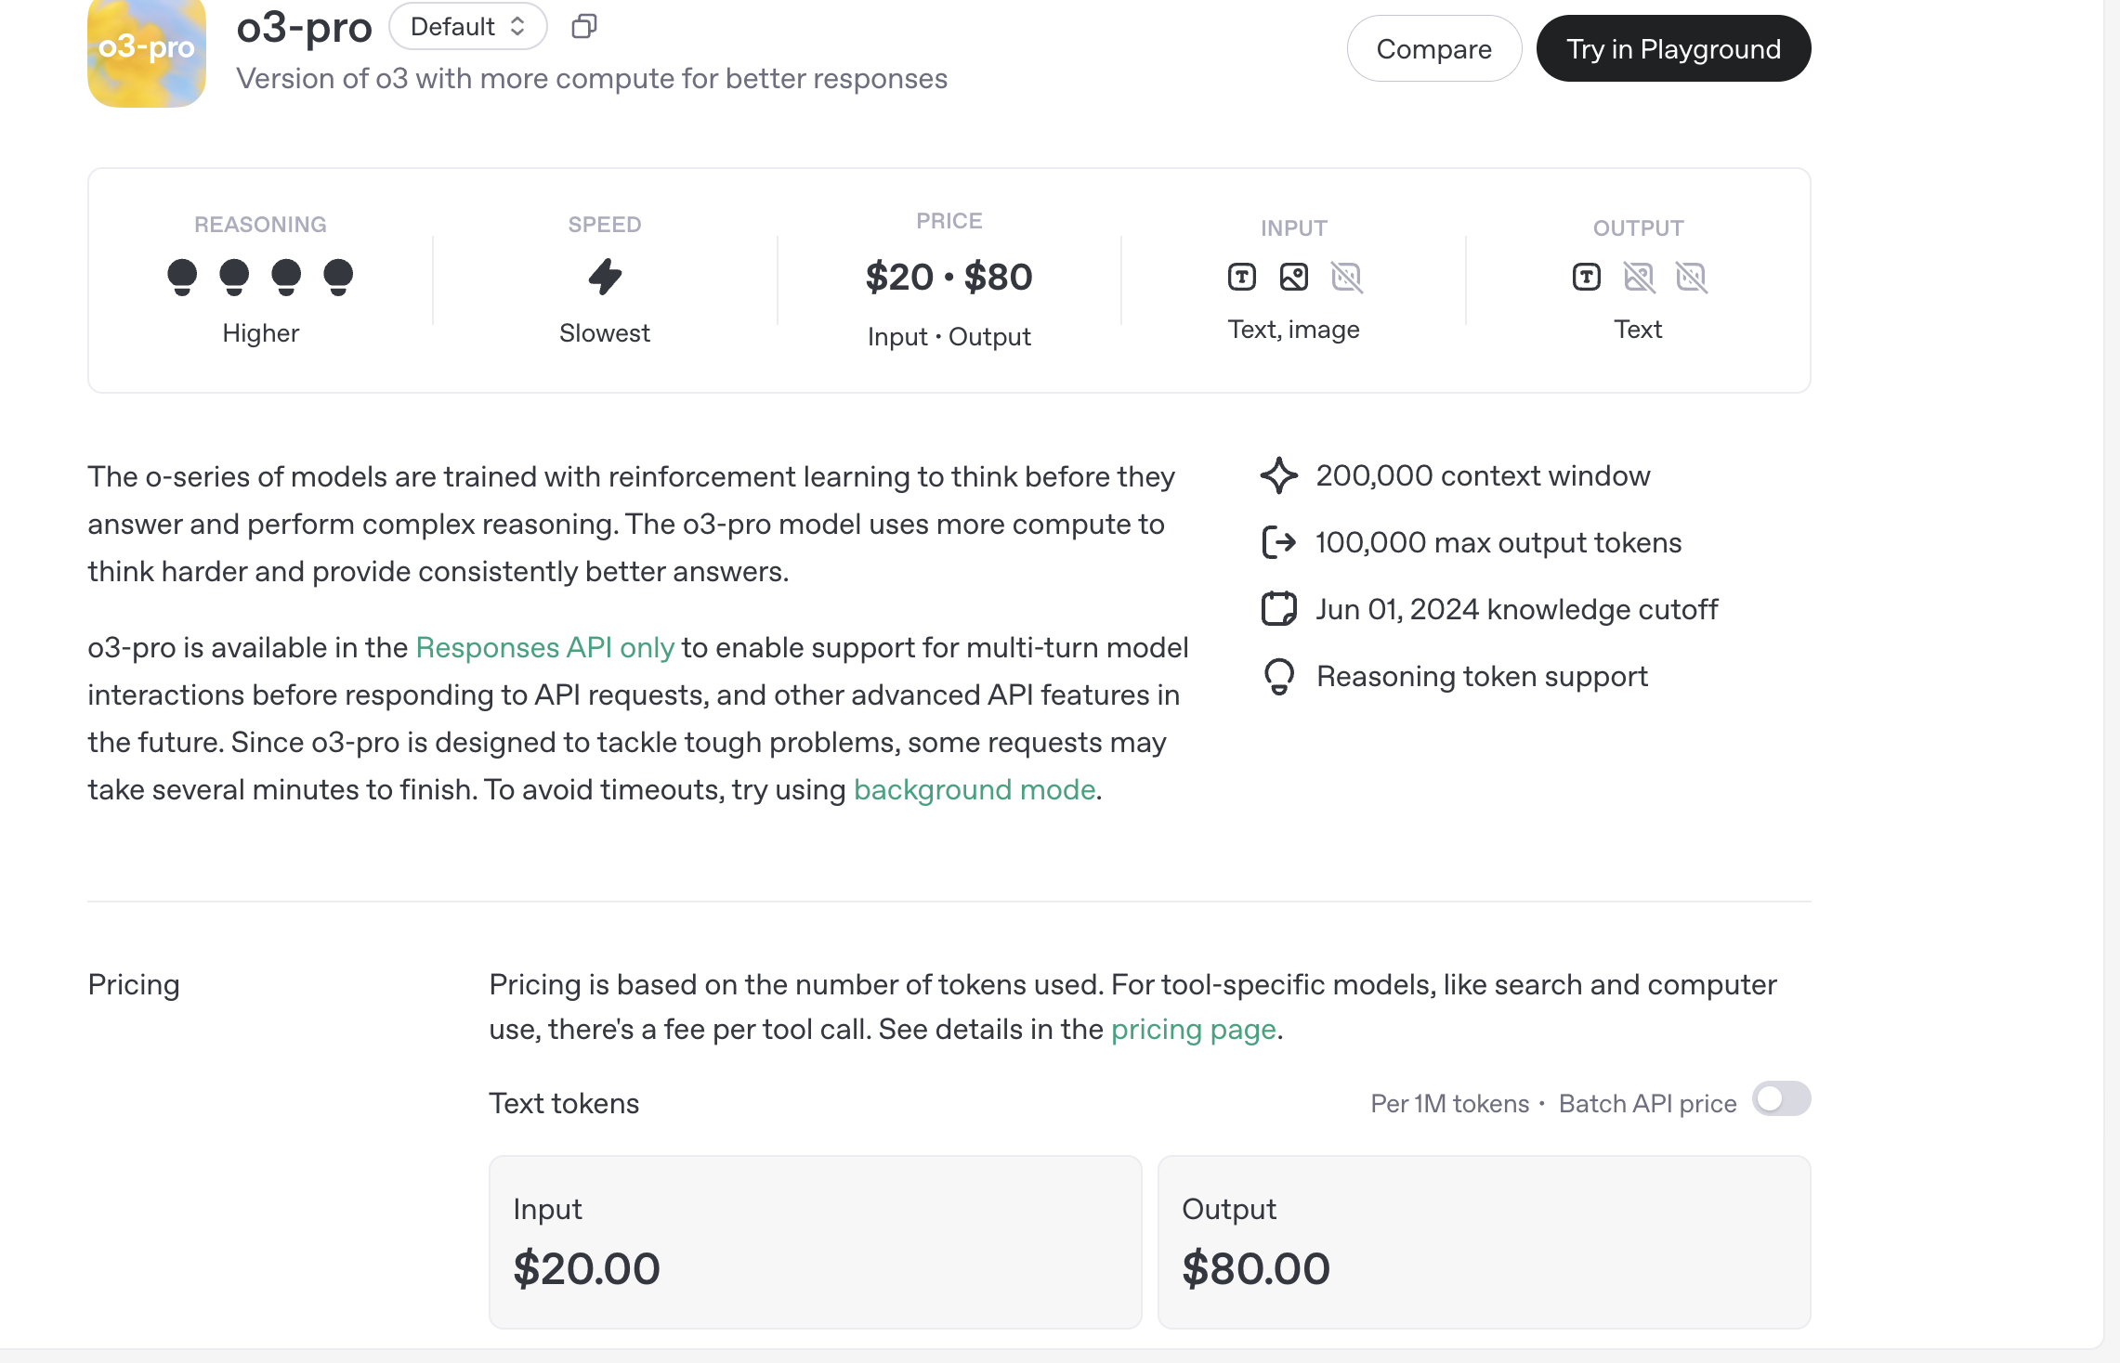This screenshot has height=1363, width=2120.
Task: Select the text output modality icon
Action: 1586,277
